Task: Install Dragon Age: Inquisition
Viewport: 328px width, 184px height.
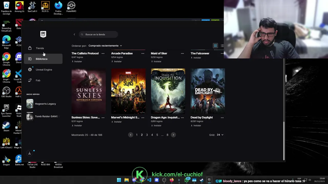Action: pyautogui.click(x=156, y=125)
